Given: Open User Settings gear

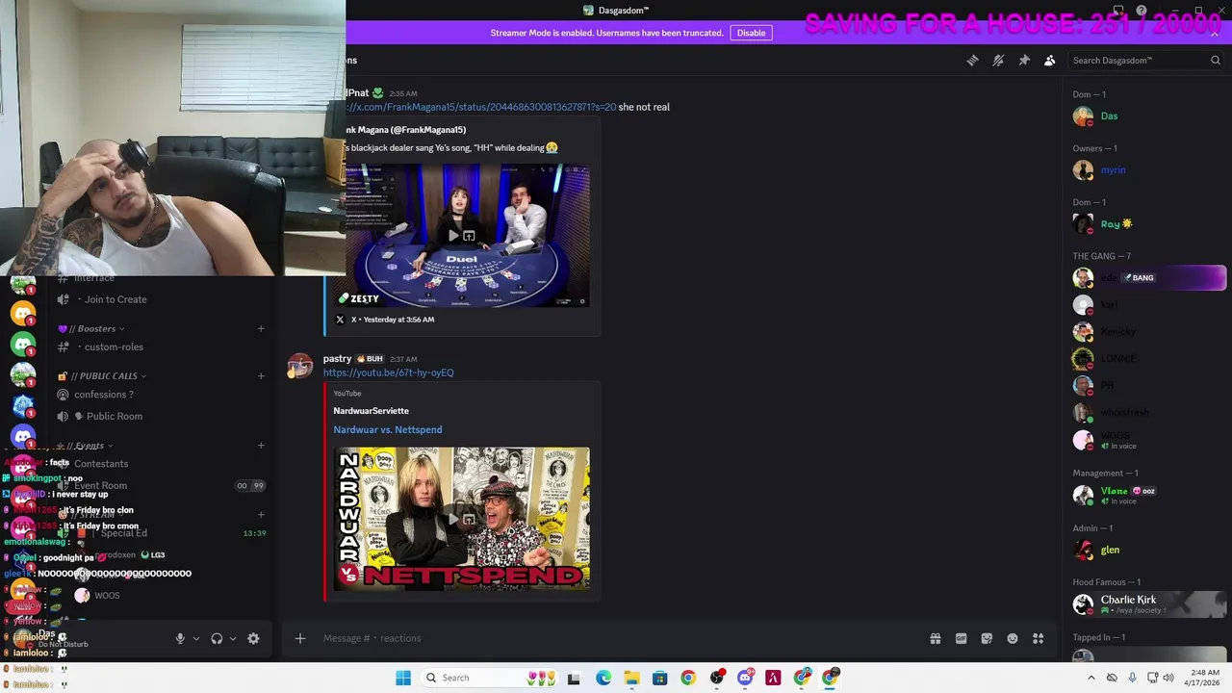Looking at the screenshot, I should click(x=253, y=638).
